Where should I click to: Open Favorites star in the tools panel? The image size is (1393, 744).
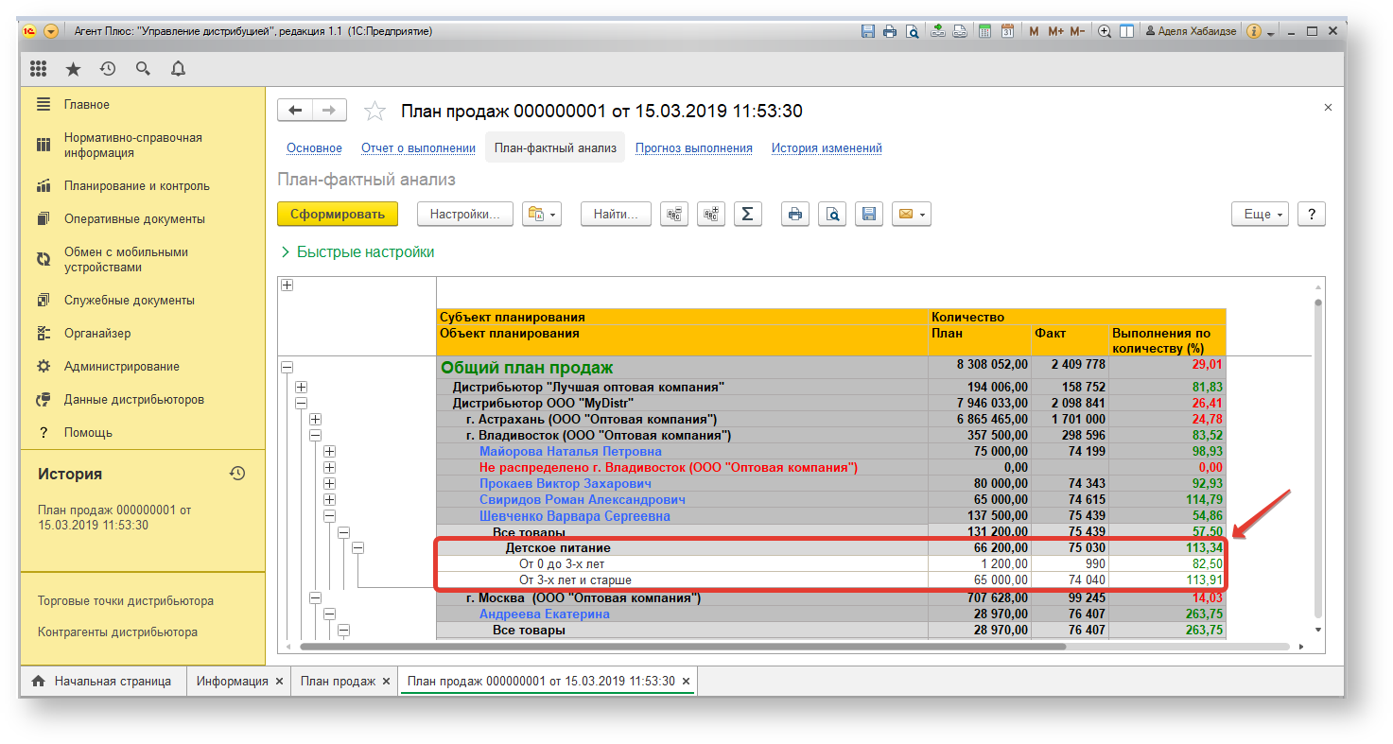[73, 68]
